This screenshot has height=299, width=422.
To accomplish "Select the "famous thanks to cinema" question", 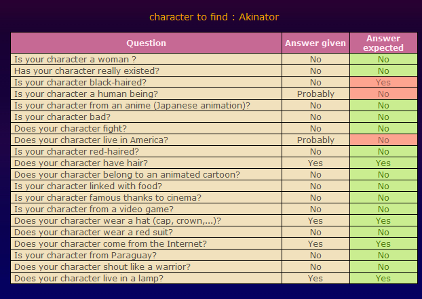I will point(107,197).
